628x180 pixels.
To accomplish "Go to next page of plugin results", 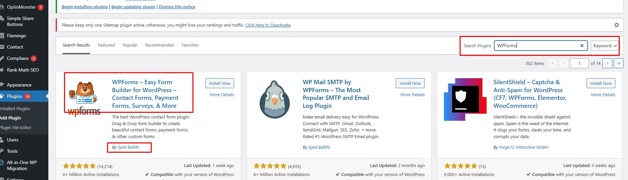I will point(607,63).
